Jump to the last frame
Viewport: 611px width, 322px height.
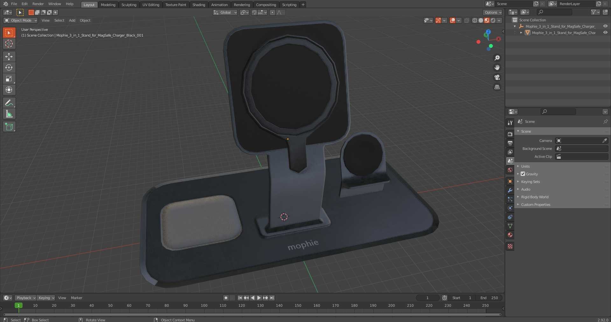(x=272, y=298)
